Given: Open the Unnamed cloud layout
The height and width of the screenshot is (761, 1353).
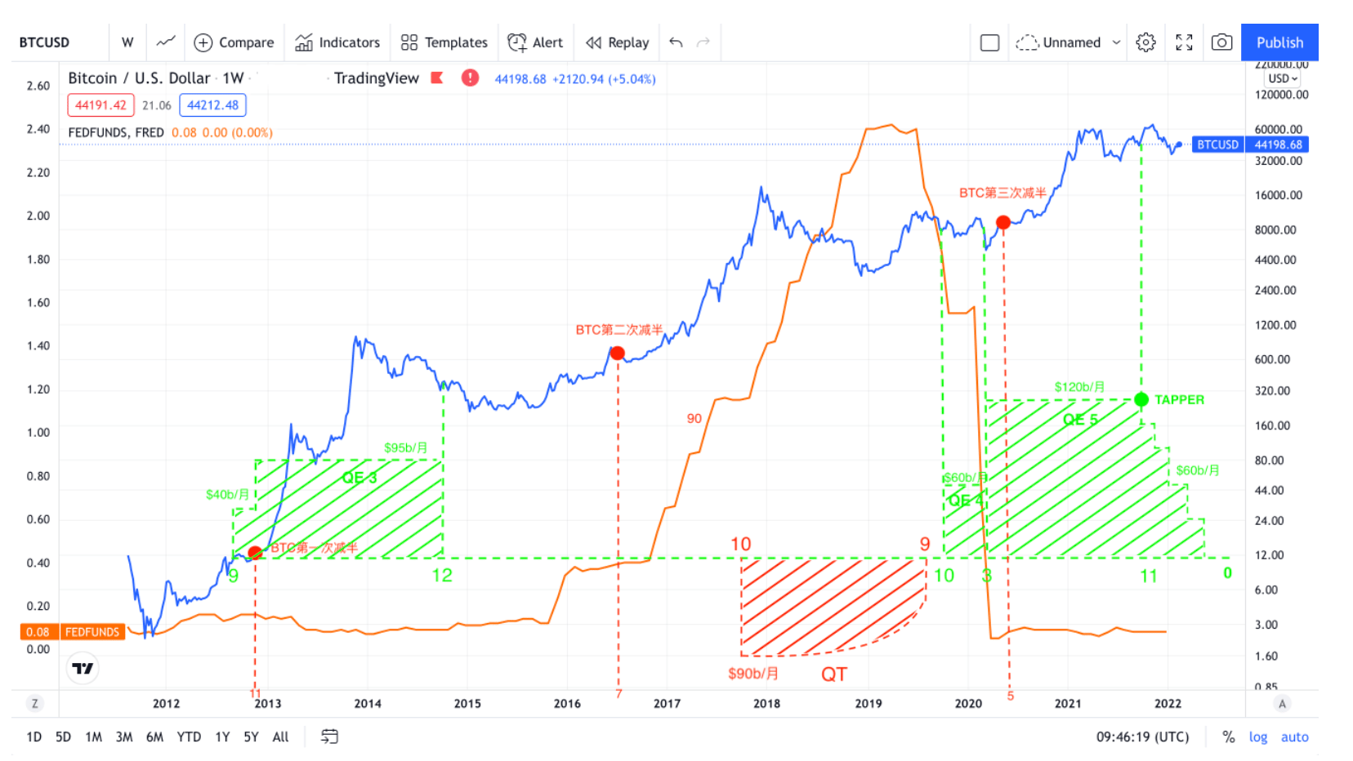Looking at the screenshot, I should [1058, 42].
